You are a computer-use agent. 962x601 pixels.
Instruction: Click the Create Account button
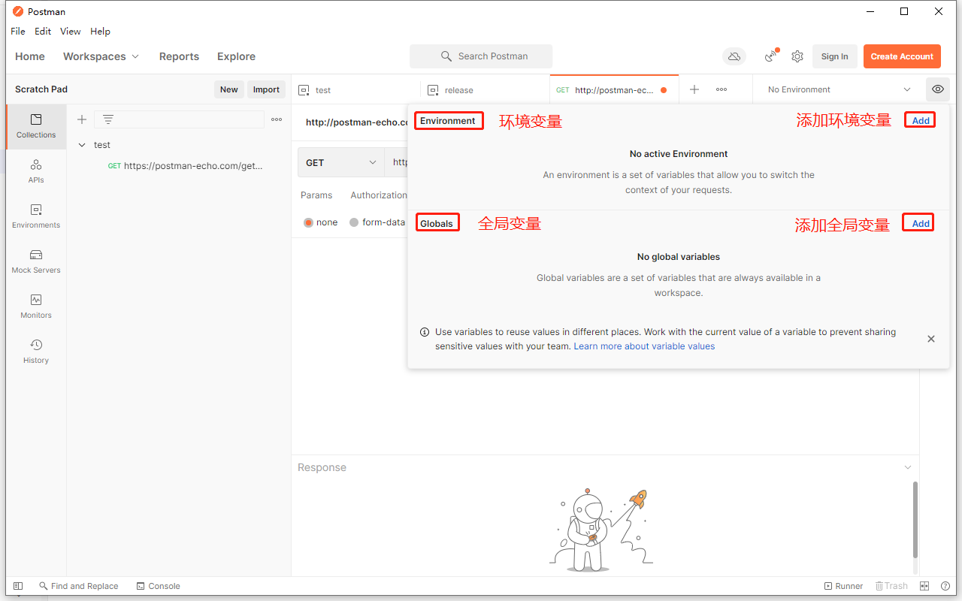pos(902,56)
